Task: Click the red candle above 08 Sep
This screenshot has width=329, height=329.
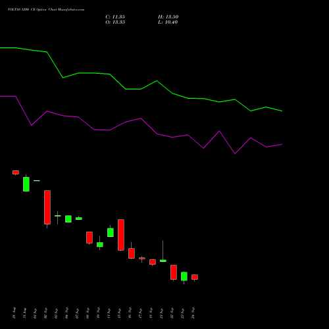Action: 89,238
